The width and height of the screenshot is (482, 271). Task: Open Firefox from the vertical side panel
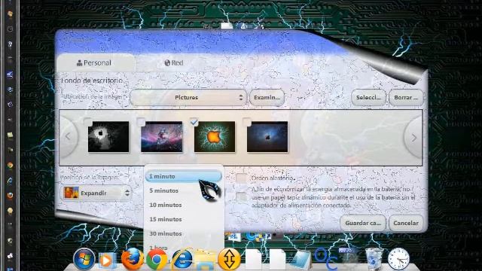coord(10,195)
